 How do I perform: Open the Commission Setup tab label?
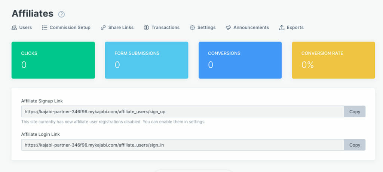[70, 28]
